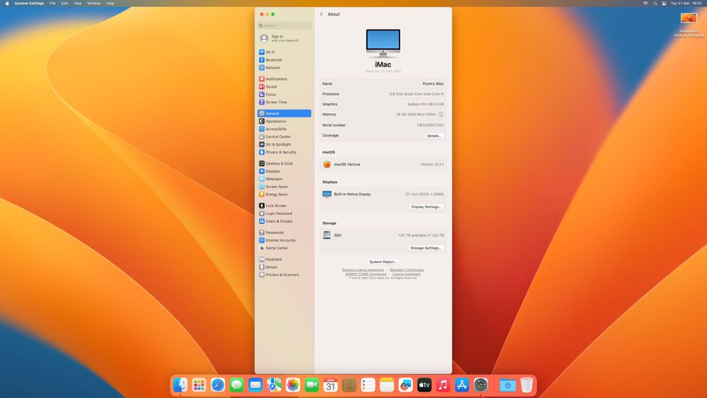Launch Freeform from the Dock
Image resolution: width=707 pixels, height=398 pixels.
[x=405, y=385]
